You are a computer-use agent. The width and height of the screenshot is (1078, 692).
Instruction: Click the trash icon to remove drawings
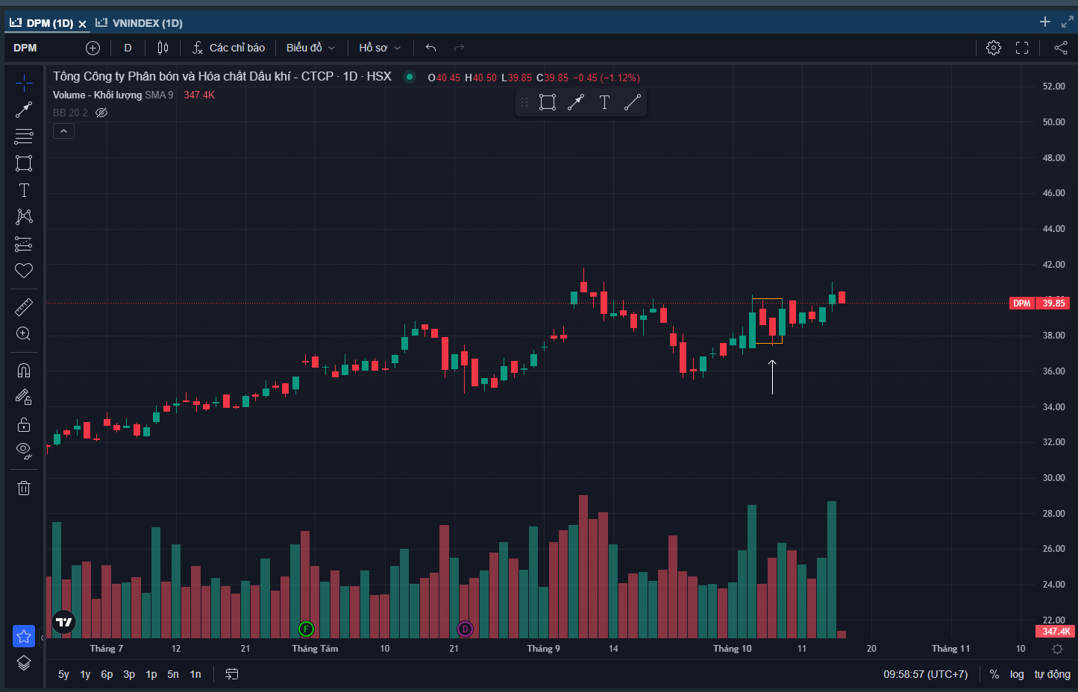pos(24,488)
